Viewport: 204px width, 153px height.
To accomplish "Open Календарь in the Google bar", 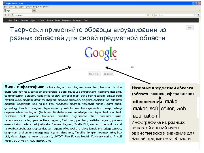I will click(x=77, y=20).
